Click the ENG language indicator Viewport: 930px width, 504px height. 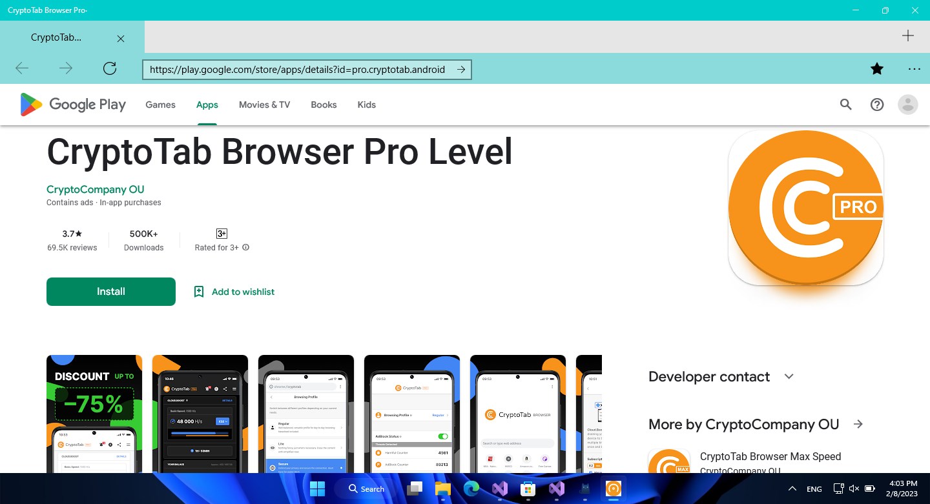[814, 489]
